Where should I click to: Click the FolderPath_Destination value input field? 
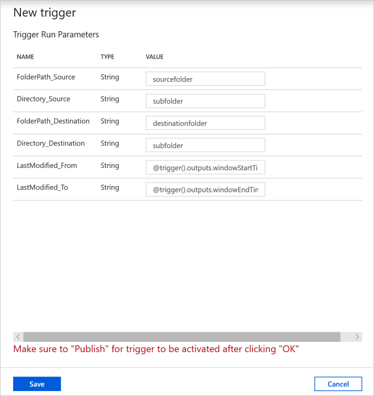click(x=205, y=123)
